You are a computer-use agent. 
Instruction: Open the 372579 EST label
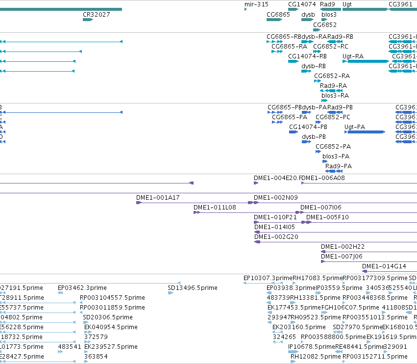tap(96, 337)
